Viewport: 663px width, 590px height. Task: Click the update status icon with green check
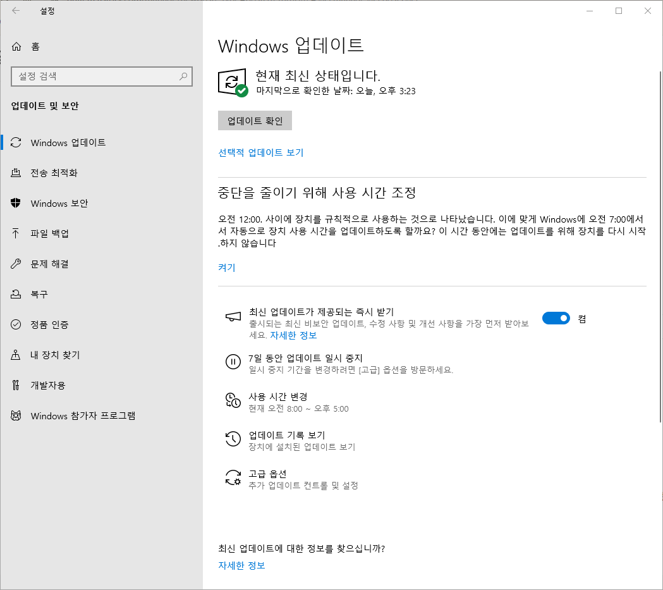click(x=233, y=82)
